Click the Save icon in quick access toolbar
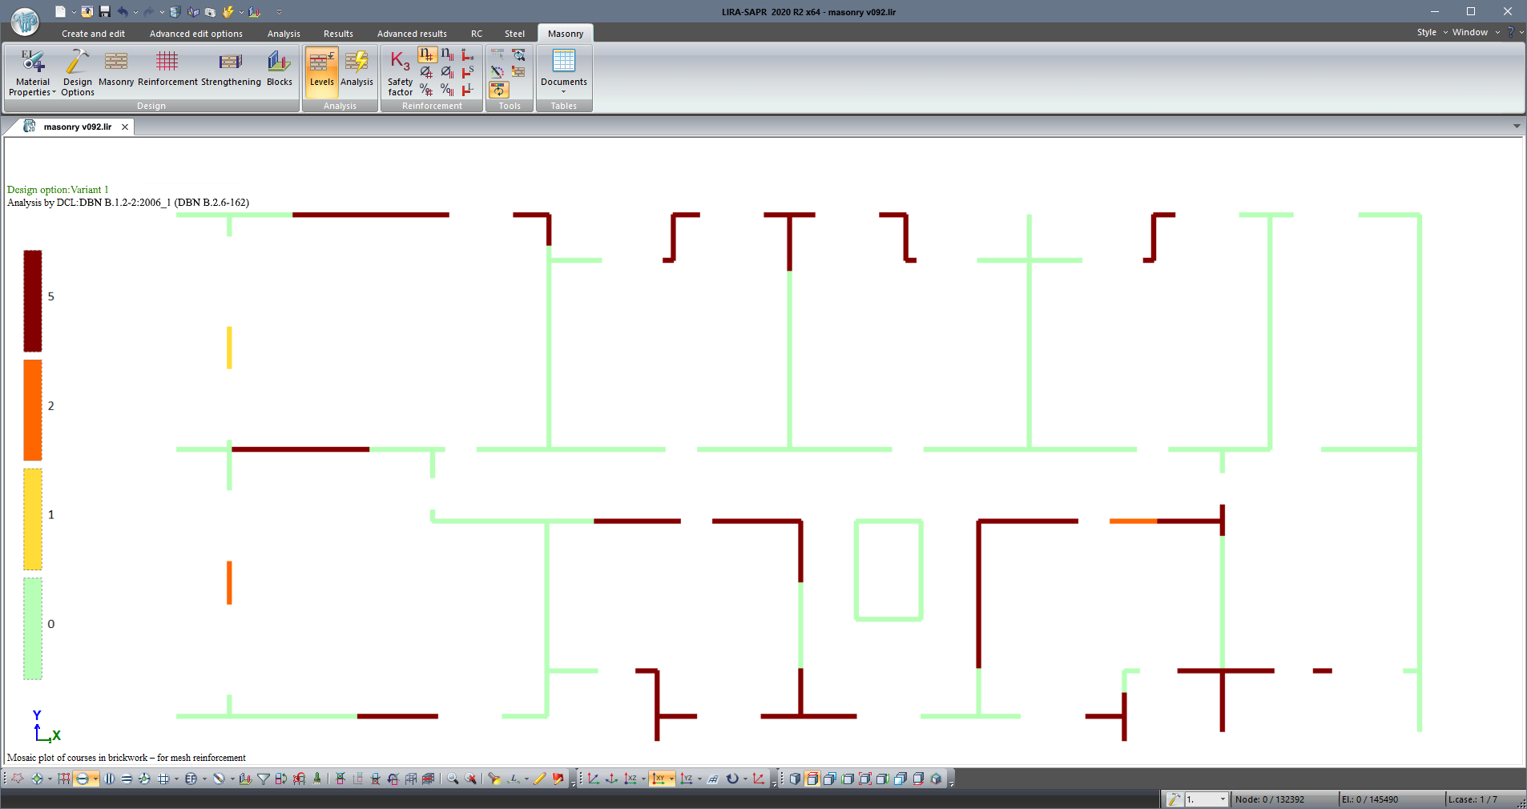Image resolution: width=1527 pixels, height=809 pixels. pyautogui.click(x=105, y=11)
